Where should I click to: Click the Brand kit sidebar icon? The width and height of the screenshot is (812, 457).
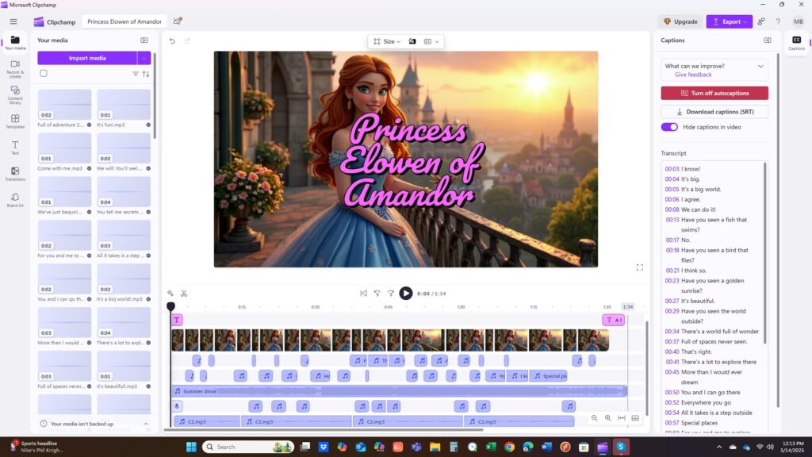(15, 199)
